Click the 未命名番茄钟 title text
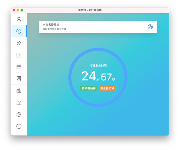This screenshot has width=180, height=150. click(x=51, y=25)
